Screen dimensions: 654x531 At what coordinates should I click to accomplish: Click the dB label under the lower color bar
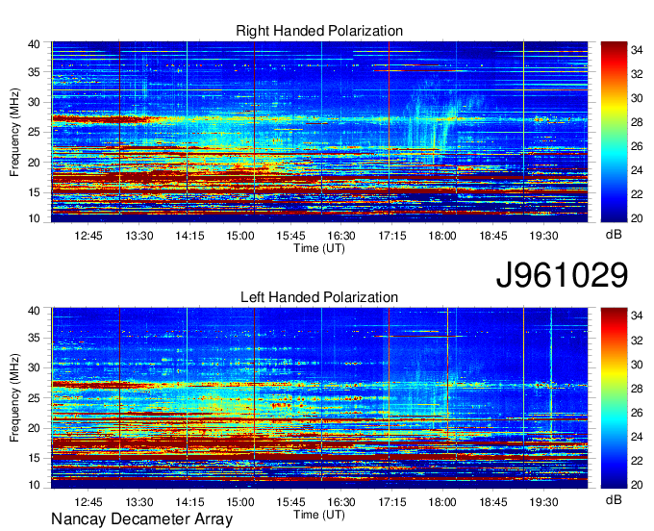click(614, 500)
